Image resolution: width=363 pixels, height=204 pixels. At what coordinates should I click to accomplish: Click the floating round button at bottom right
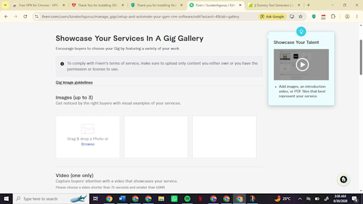[344, 179]
